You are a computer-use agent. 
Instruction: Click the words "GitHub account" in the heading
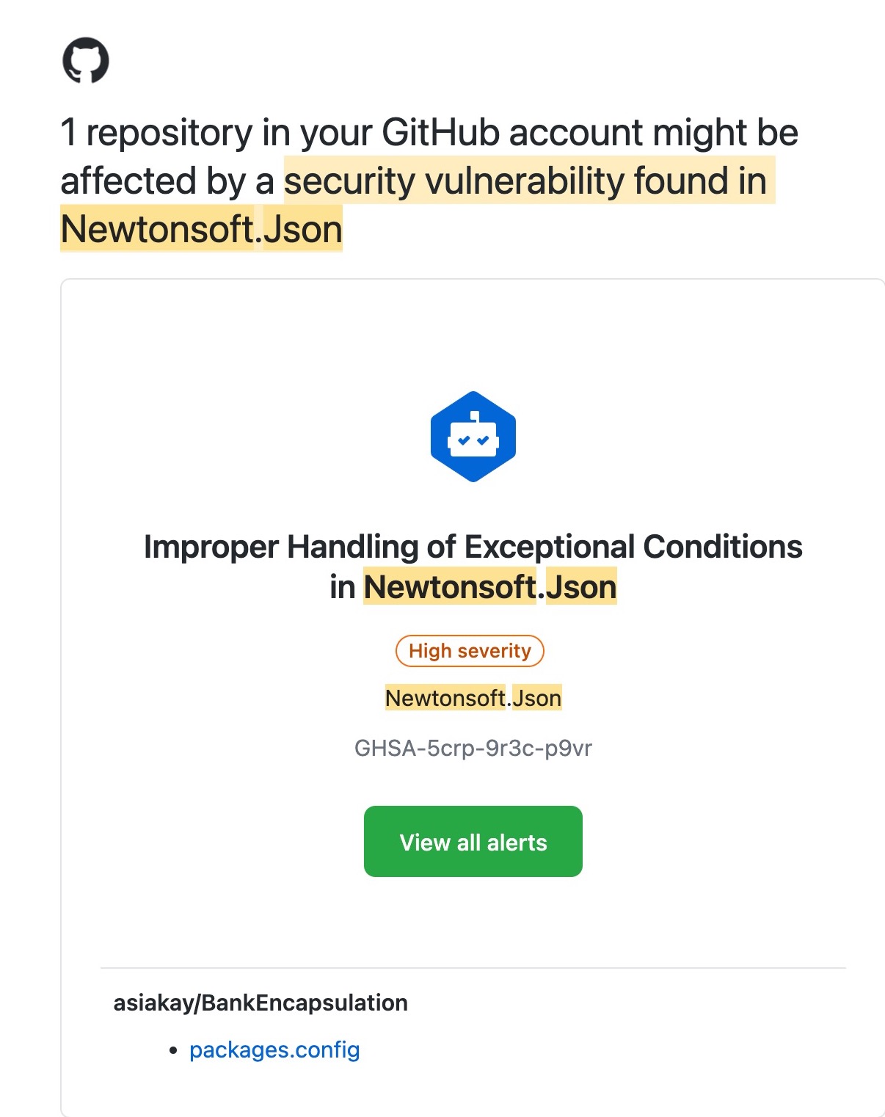(x=512, y=133)
